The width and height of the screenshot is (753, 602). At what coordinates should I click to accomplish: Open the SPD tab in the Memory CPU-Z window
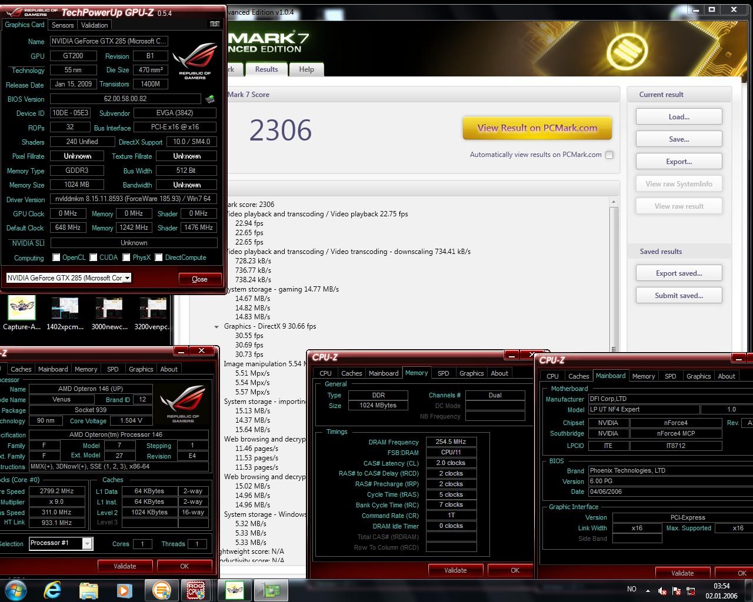point(444,373)
